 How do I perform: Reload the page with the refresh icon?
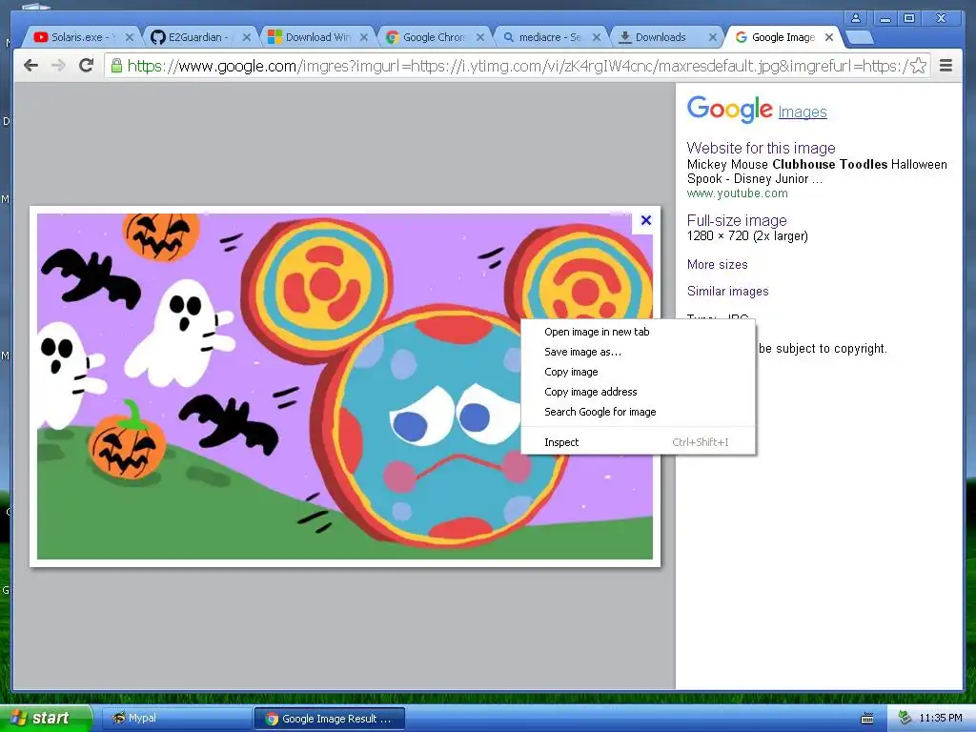click(x=87, y=66)
